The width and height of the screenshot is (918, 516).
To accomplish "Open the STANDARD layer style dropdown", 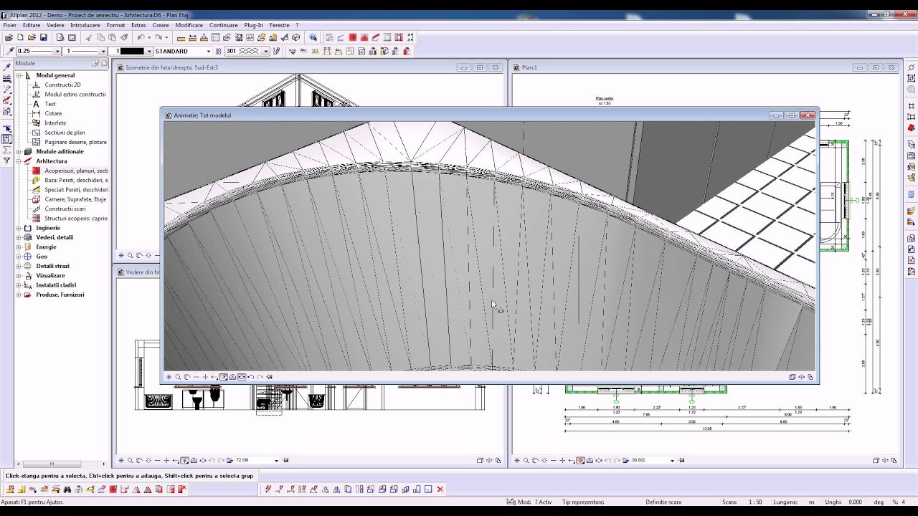I will 209,51.
